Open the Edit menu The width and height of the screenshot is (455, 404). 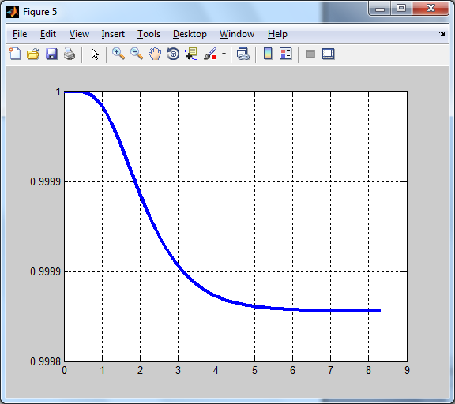coord(48,34)
